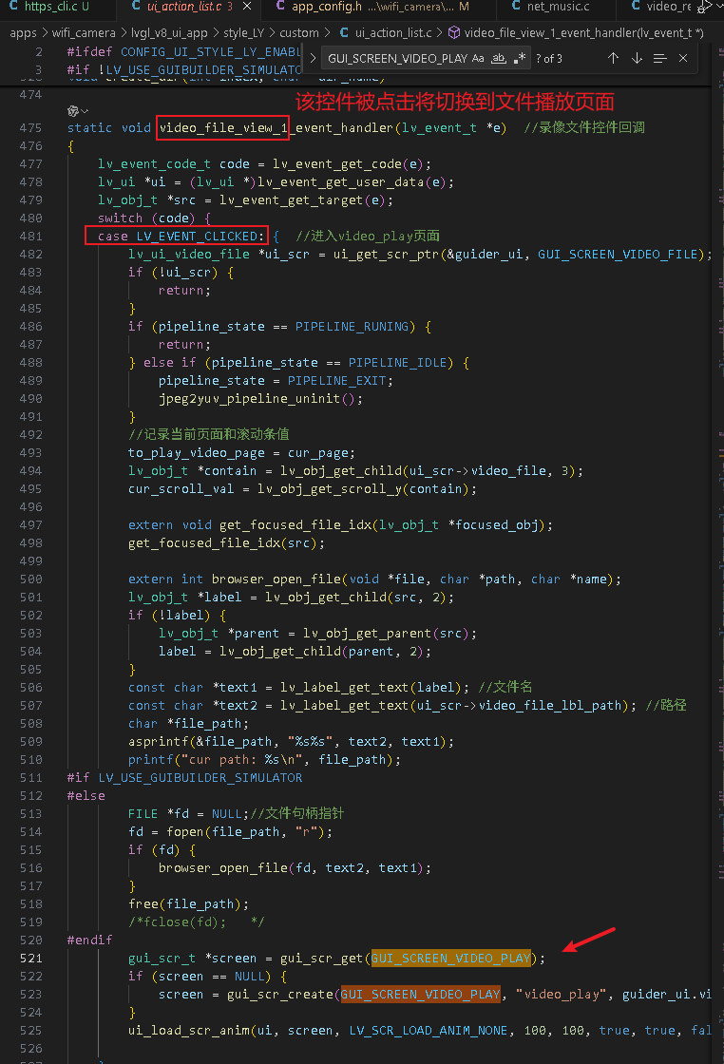
Task: Go to previous match in find widget
Action: click(x=613, y=58)
